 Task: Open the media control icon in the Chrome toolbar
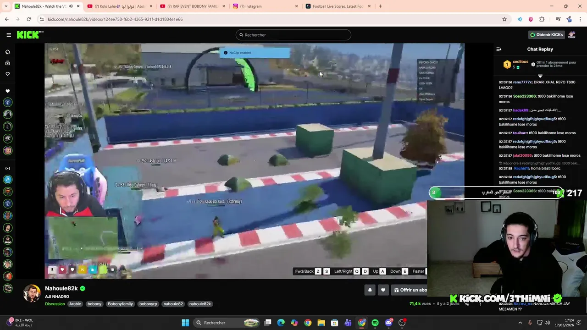[x=558, y=19]
